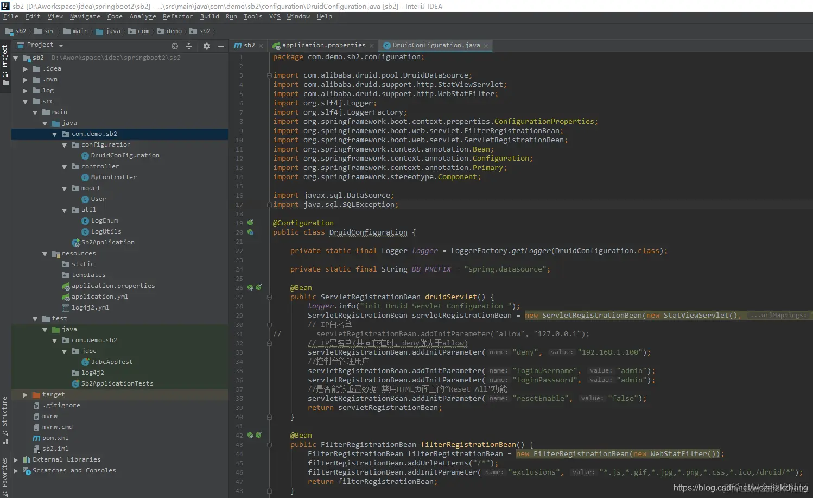Hide the Project tool window with minus icon
Screen dimensions: 813x498
221,46
